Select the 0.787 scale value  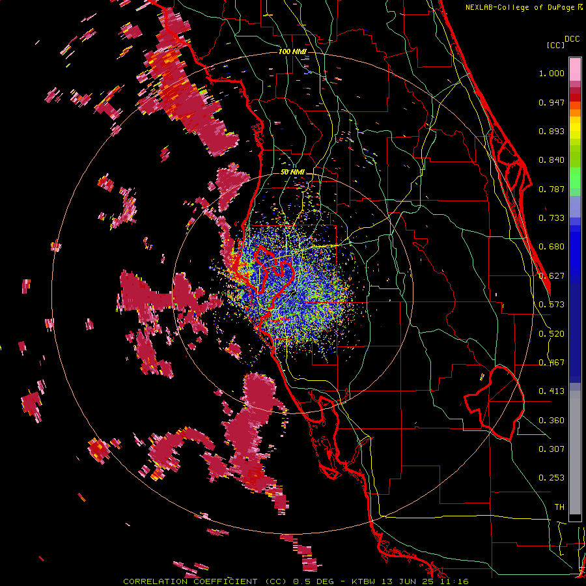pyautogui.click(x=551, y=189)
